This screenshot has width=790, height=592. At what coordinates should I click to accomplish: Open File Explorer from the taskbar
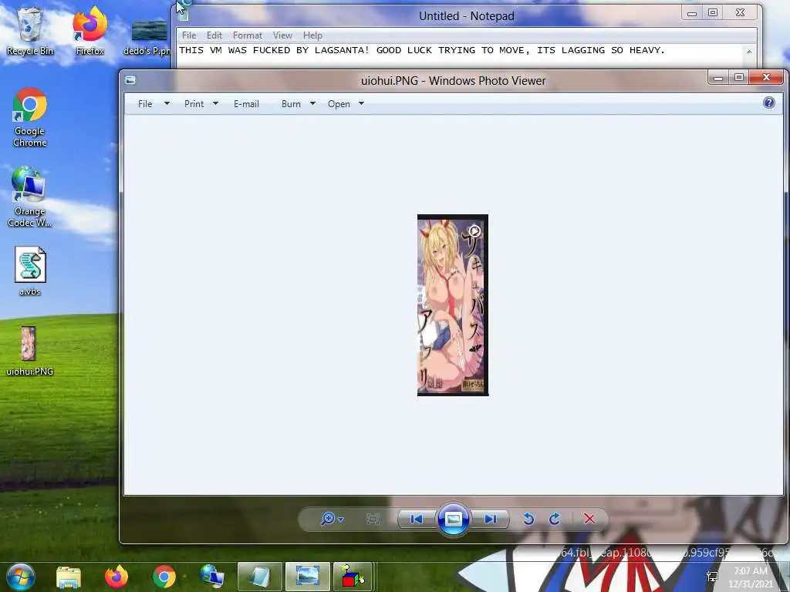[x=69, y=577]
